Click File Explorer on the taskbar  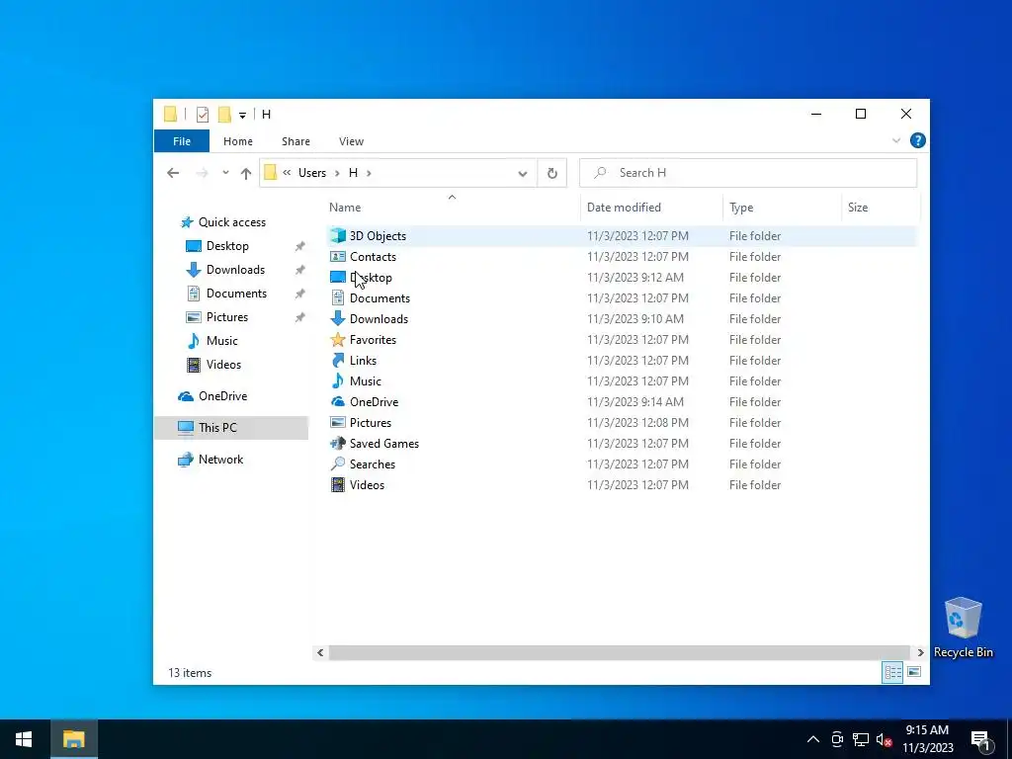(x=73, y=739)
